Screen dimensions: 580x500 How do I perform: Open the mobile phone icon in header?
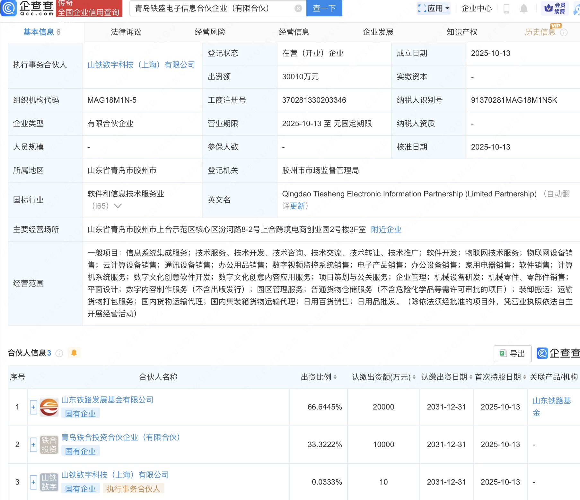coord(506,8)
